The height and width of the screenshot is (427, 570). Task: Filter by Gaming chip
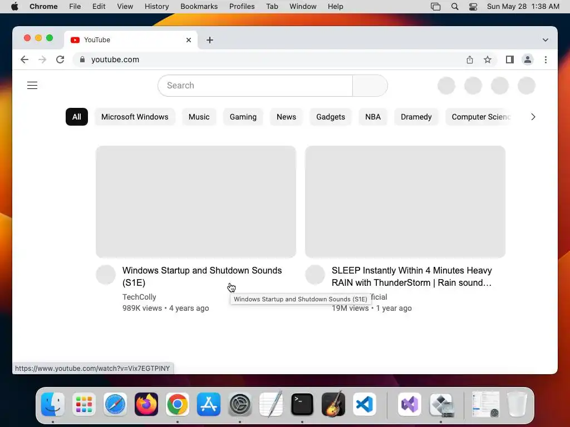click(x=243, y=117)
